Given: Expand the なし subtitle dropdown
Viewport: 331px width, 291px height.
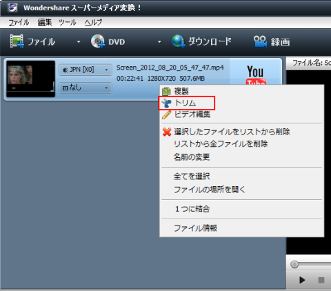Looking at the screenshot, I should pos(86,88).
